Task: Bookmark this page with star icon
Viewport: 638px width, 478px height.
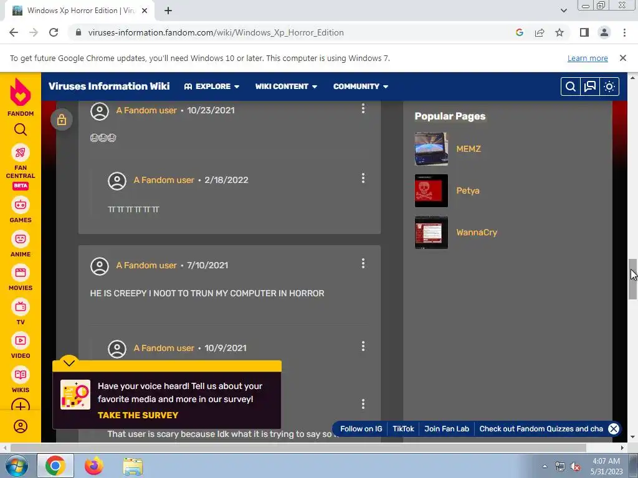Action: coord(559,32)
